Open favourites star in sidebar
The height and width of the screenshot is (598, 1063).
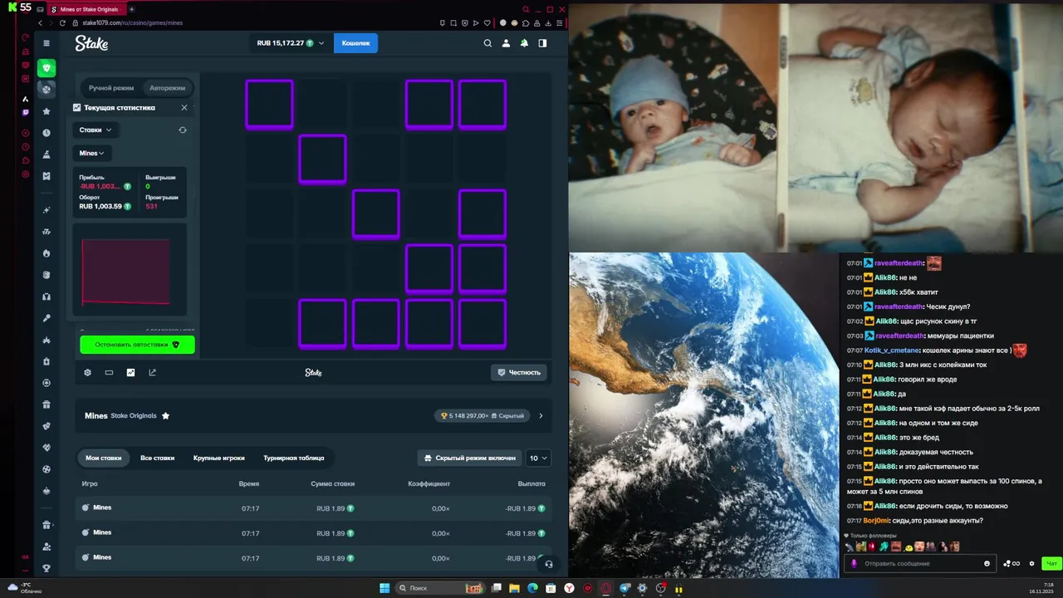point(47,111)
